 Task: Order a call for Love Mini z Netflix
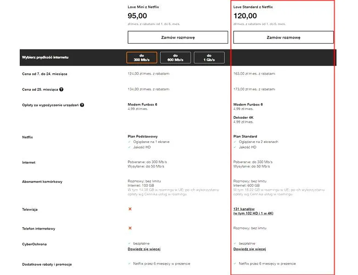178,38
